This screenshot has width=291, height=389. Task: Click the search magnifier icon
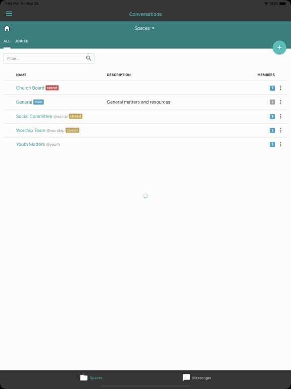pos(88,58)
